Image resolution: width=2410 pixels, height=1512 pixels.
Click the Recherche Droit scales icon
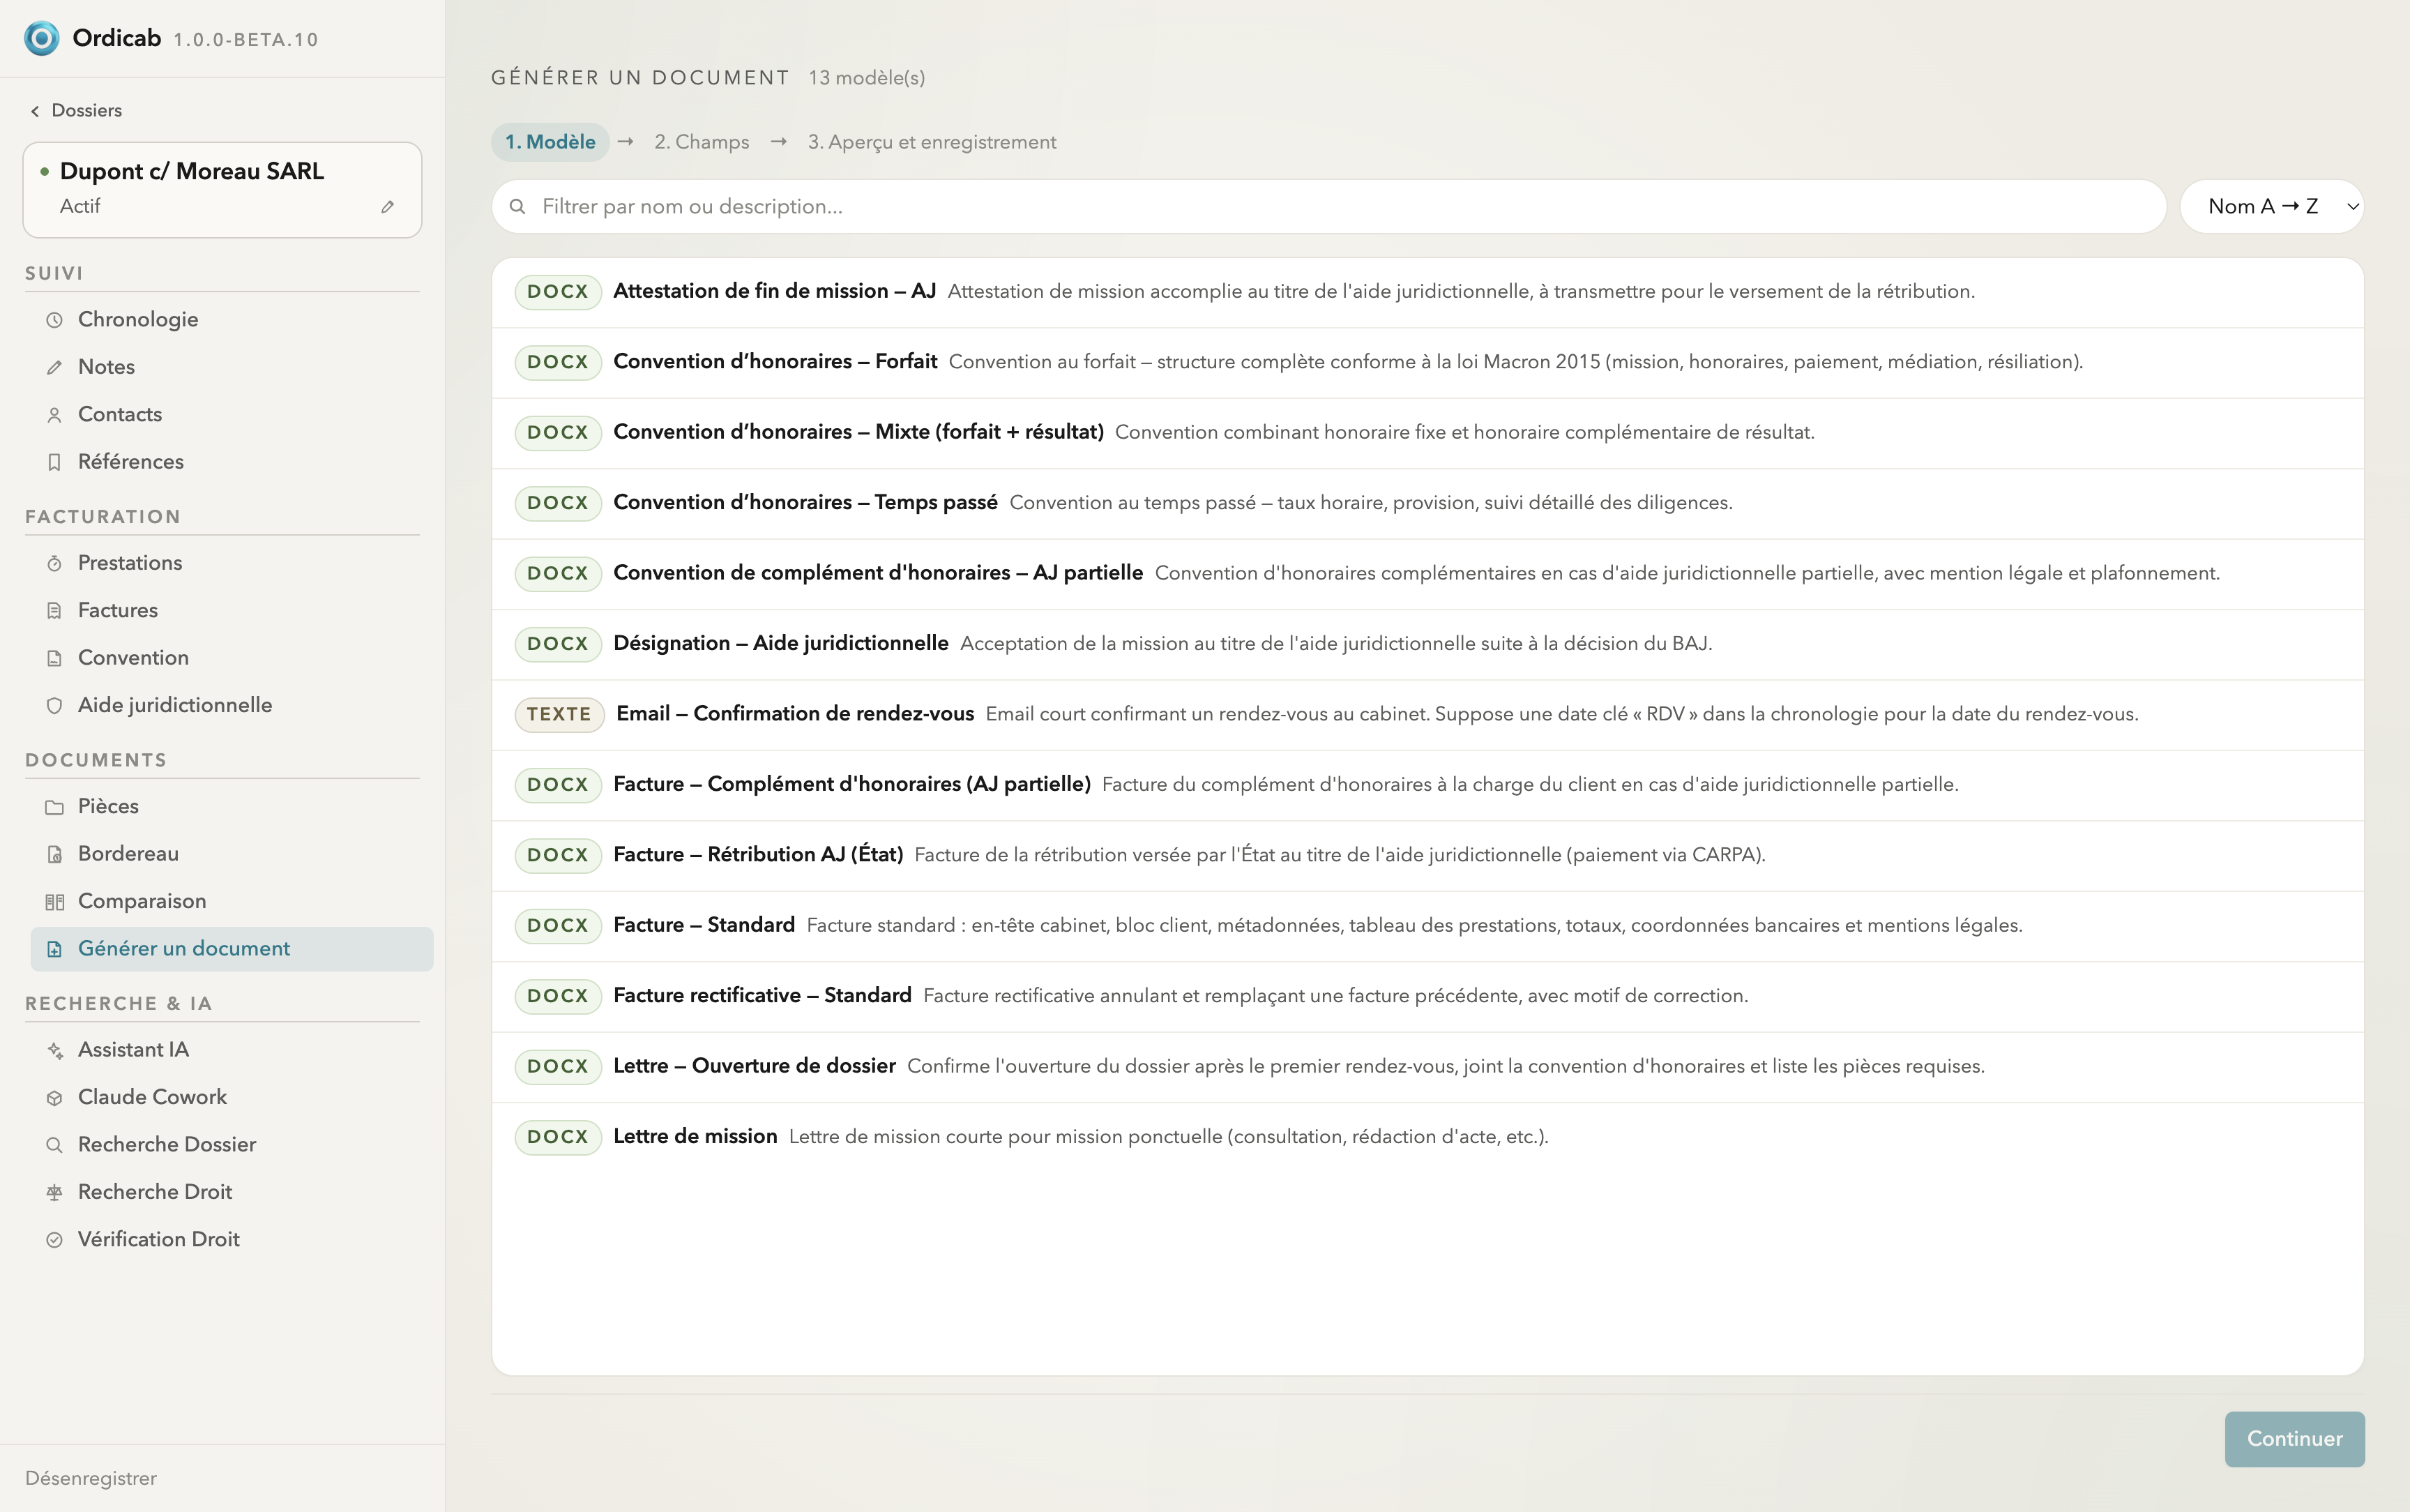[x=55, y=1192]
